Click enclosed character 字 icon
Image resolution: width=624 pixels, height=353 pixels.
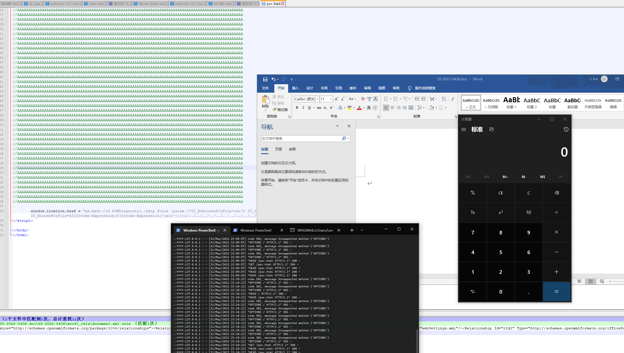click(375, 108)
